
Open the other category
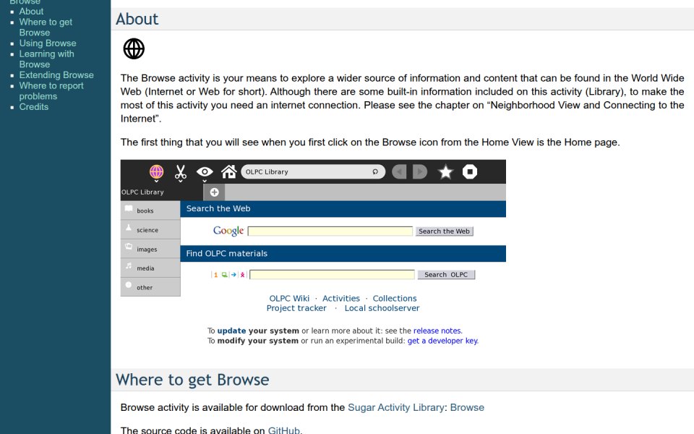[150, 287]
